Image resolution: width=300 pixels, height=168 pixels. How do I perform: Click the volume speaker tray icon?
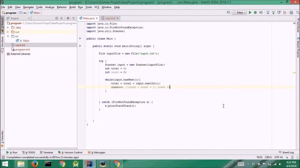click(280, 164)
